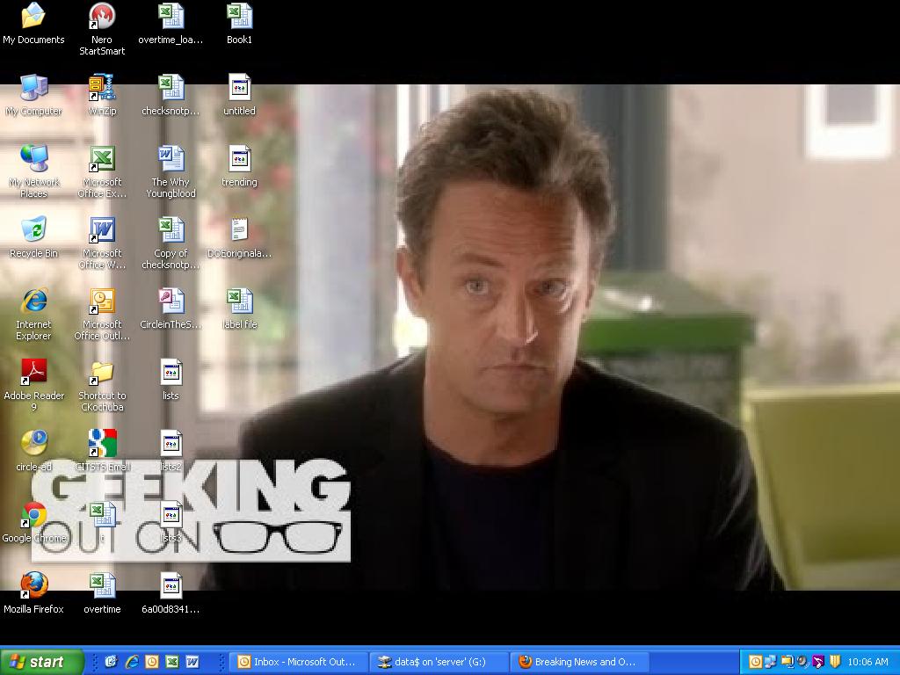The height and width of the screenshot is (675, 900).
Task: Click Show Desktop in Quick Launch
Action: (x=112, y=662)
